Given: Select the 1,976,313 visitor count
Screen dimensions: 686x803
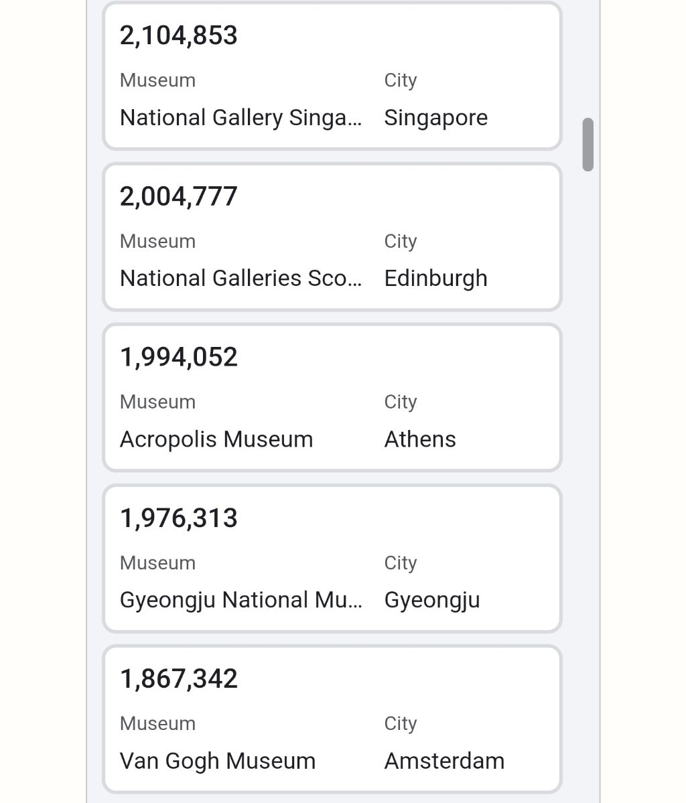Looking at the screenshot, I should click(178, 518).
